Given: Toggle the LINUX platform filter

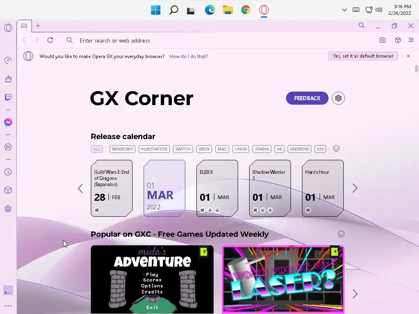Looking at the screenshot, I should [x=241, y=149].
